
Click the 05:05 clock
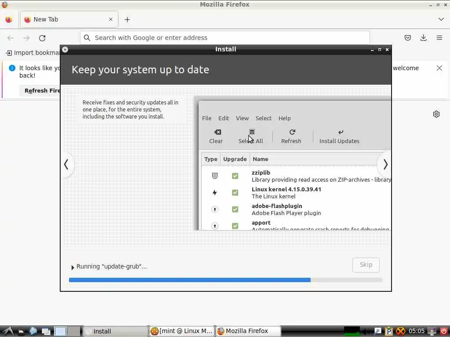coord(416,331)
